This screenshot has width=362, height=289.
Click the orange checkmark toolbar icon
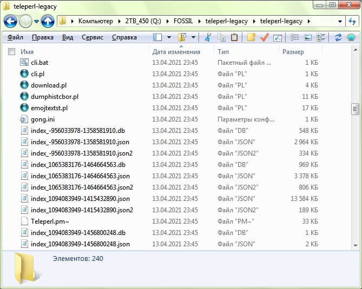(x=265, y=37)
